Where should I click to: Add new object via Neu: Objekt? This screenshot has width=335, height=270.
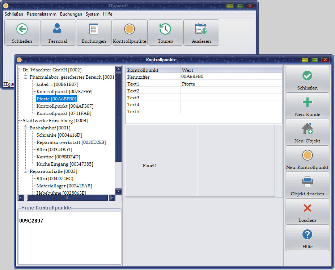click(307, 132)
